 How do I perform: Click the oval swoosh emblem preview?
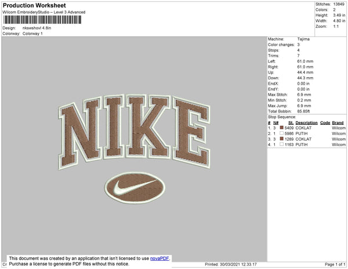point(135,188)
